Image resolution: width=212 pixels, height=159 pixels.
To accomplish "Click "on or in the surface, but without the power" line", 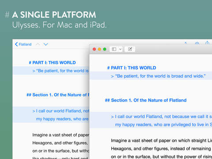I will click(162, 157).
